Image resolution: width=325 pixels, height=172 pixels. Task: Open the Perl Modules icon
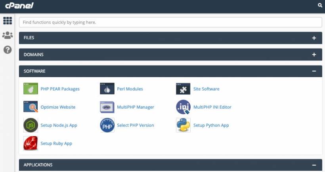[107, 89]
